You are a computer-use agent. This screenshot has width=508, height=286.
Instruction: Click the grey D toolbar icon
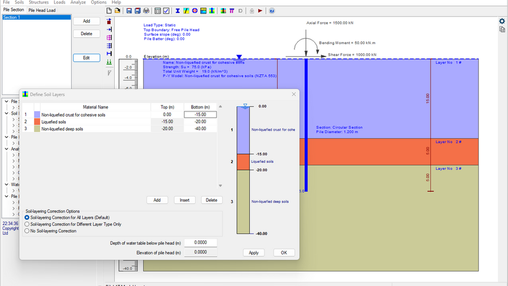(x=240, y=11)
